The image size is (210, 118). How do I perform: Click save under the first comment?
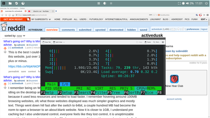(x=23, y=71)
